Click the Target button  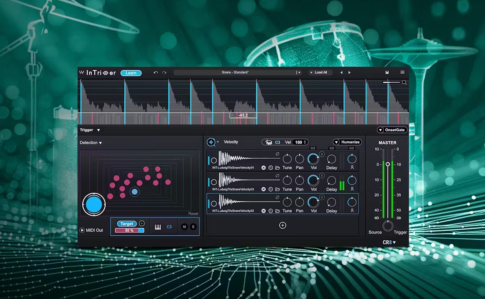pos(127,224)
